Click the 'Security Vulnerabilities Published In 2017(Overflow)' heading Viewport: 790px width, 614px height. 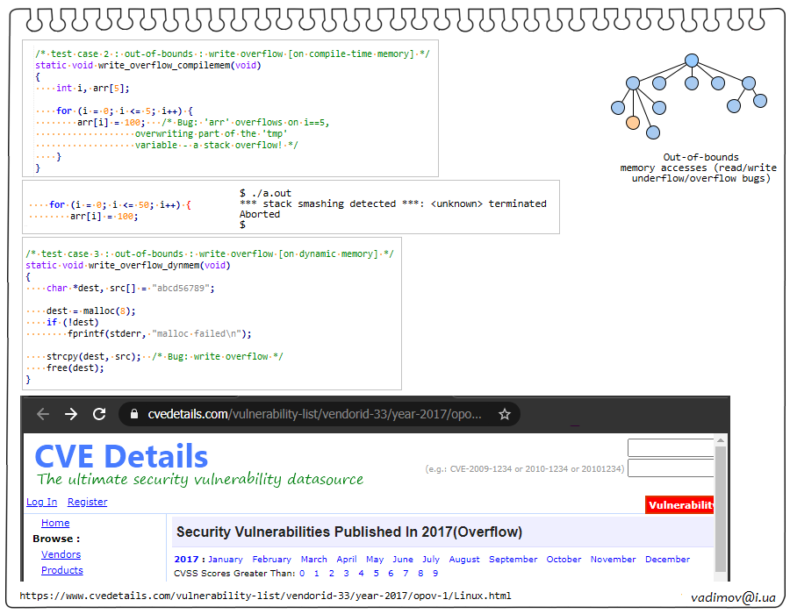point(349,532)
